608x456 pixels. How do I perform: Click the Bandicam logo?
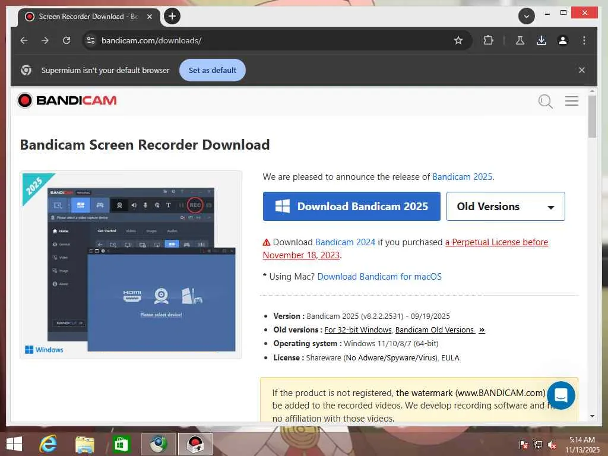click(x=67, y=100)
